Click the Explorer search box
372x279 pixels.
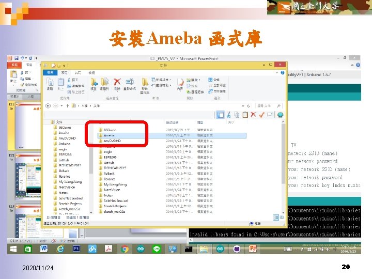click(269, 106)
